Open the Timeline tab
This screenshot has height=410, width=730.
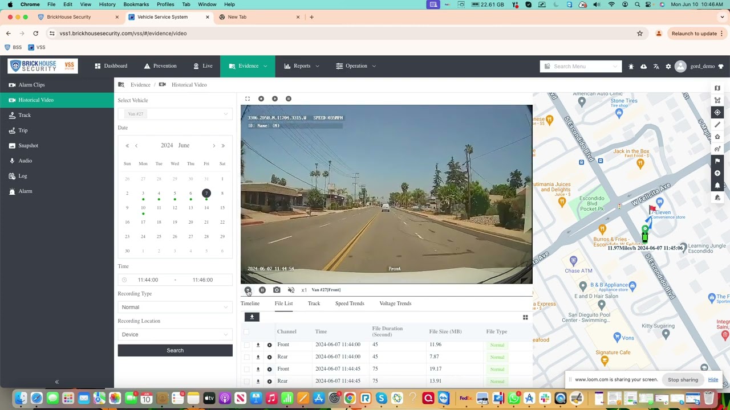[x=250, y=304]
